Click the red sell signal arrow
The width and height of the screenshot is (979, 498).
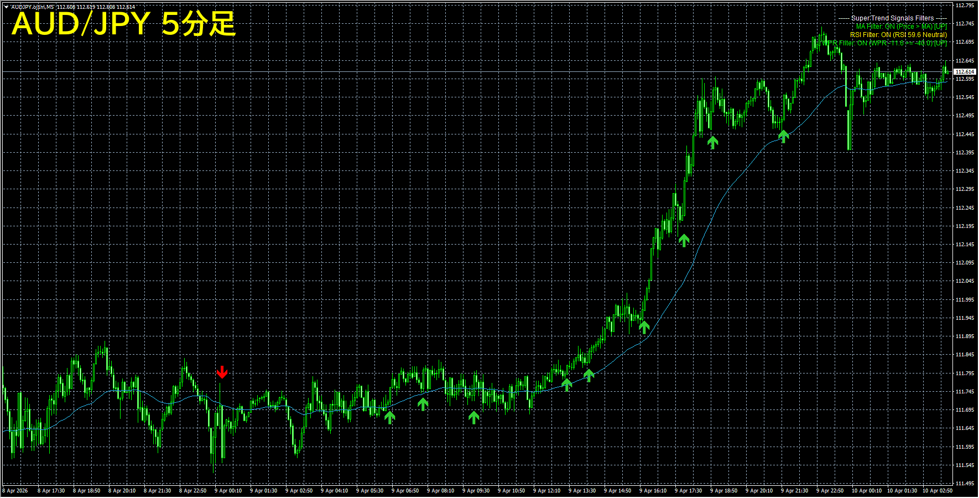point(222,372)
